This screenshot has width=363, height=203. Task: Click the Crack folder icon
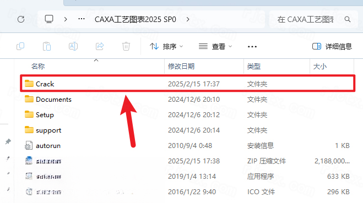[29, 84]
